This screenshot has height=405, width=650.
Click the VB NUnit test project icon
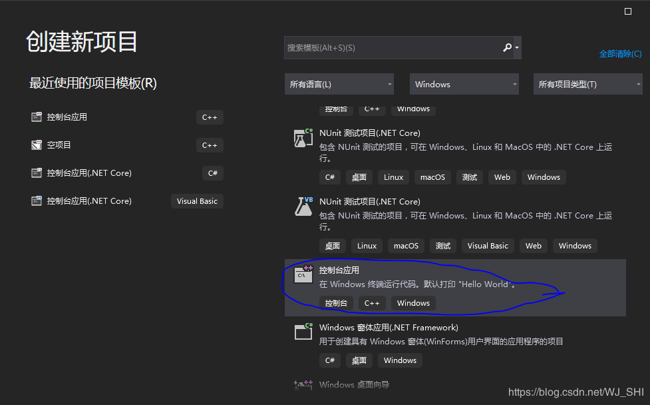click(x=303, y=206)
